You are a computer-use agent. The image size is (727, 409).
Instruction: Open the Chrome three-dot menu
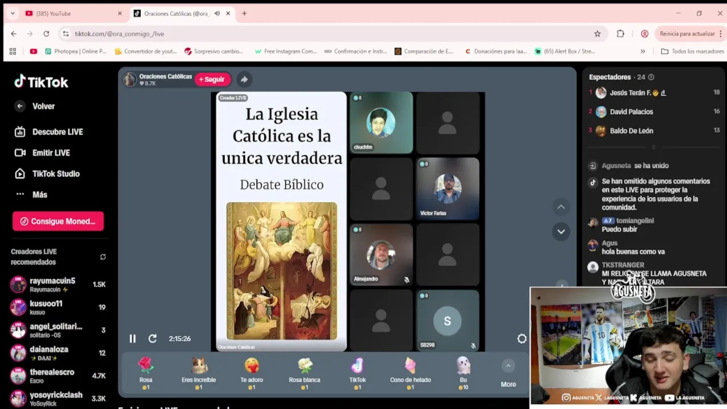pyautogui.click(x=721, y=34)
